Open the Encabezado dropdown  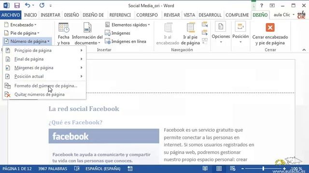pos(20,25)
